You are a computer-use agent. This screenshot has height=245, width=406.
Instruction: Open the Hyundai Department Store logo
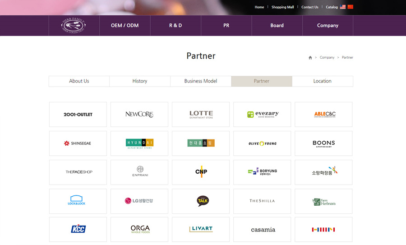[139, 143]
